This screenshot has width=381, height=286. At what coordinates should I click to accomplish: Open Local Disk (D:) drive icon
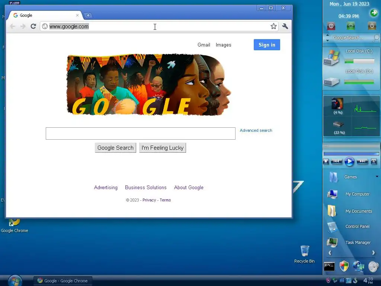point(331,82)
